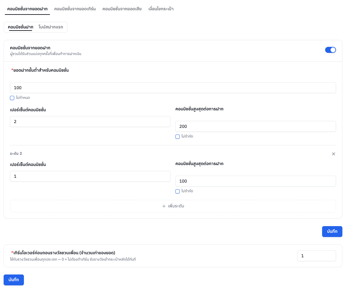Image resolution: width=346 pixels, height=289 pixels.
Task: Click the เพิ่มระดับ add level button
Action: pos(173,206)
